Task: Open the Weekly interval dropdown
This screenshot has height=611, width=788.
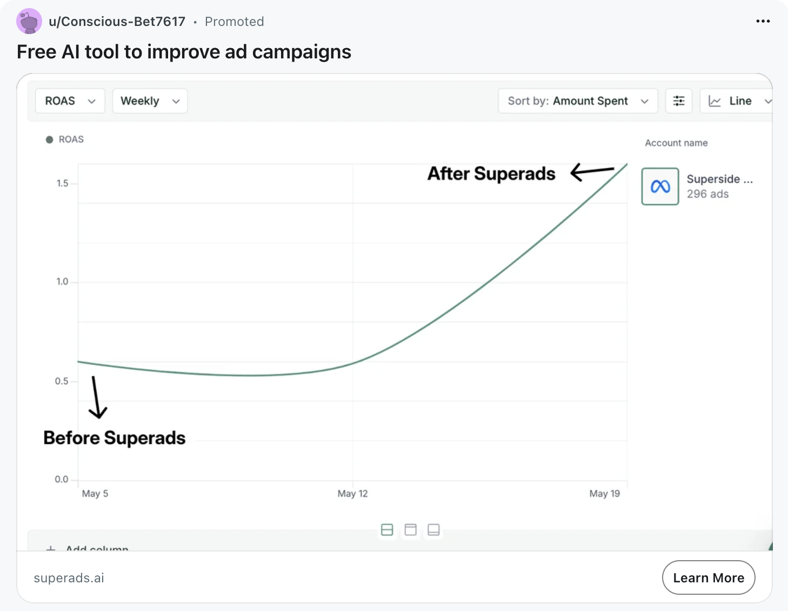Action: click(x=150, y=101)
